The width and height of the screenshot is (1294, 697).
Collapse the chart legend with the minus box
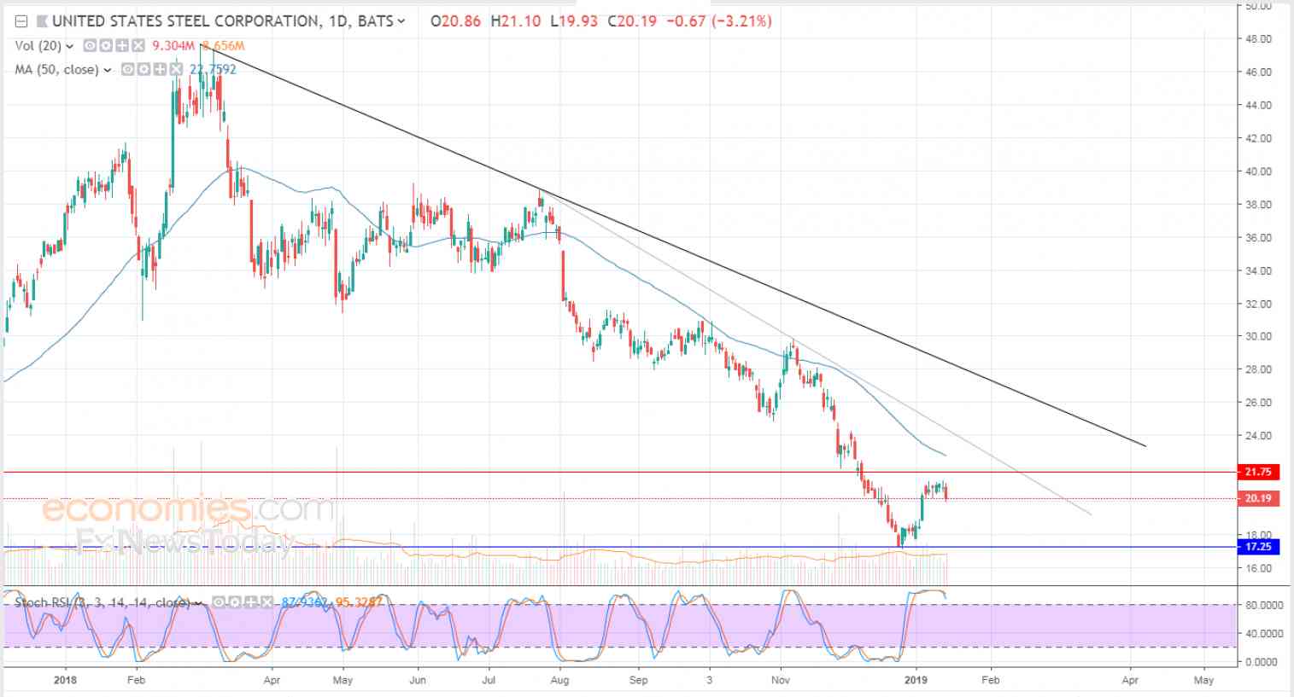pos(21,21)
